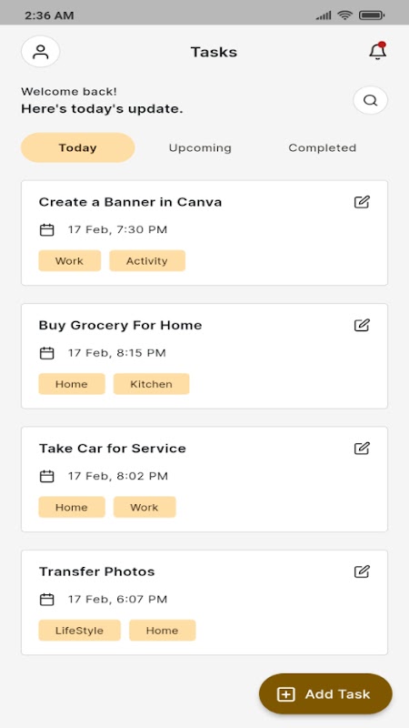
Task: Edit the Transfer Photos task
Action: tap(362, 571)
